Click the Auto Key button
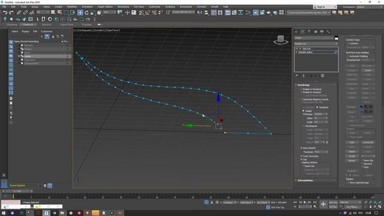Image resolution: width=384 pixels, height=216 pixels. click(333, 203)
